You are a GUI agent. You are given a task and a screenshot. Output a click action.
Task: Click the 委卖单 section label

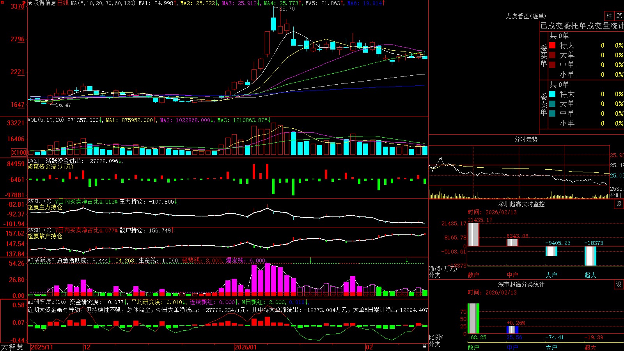(x=544, y=104)
